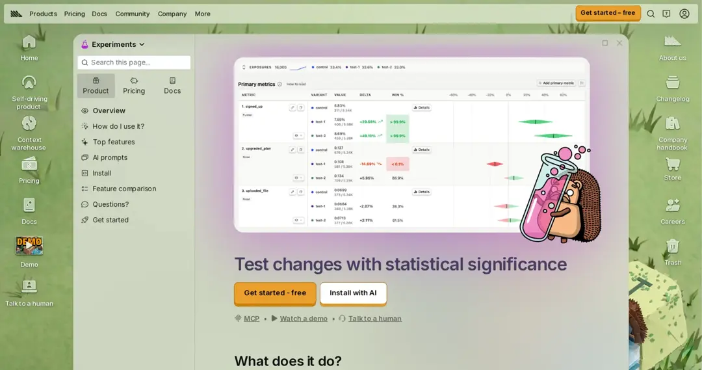Open the Company menu
The height and width of the screenshot is (370, 702).
pos(172,14)
